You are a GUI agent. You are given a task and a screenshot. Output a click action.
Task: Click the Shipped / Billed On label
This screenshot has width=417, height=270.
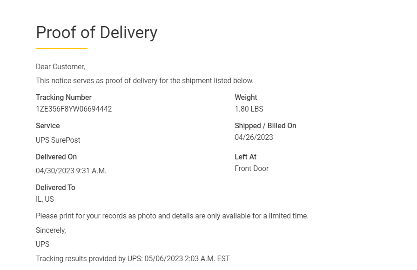click(x=265, y=126)
